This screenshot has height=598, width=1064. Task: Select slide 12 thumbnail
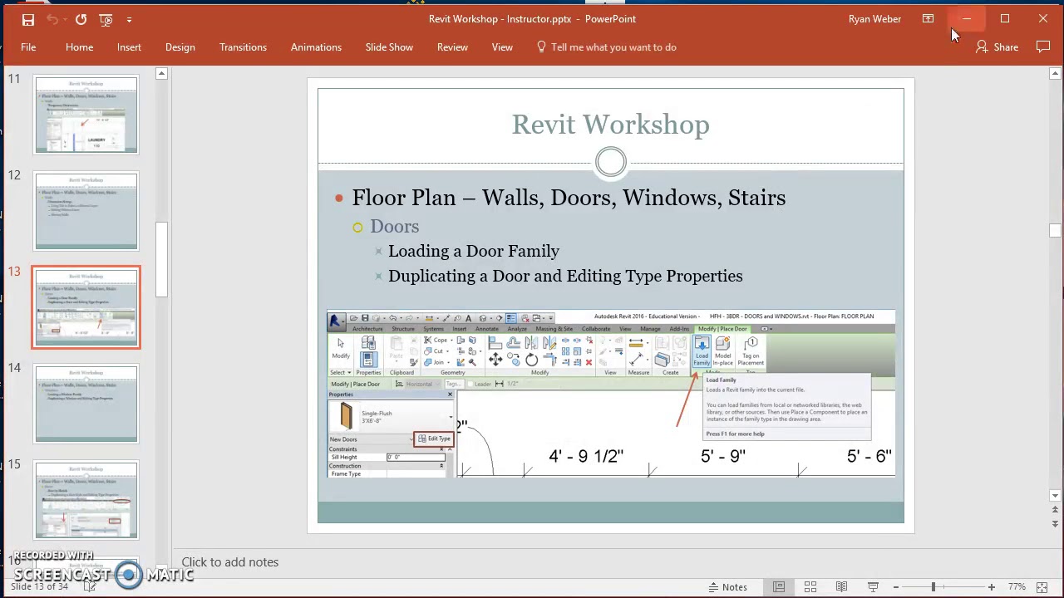(x=86, y=211)
